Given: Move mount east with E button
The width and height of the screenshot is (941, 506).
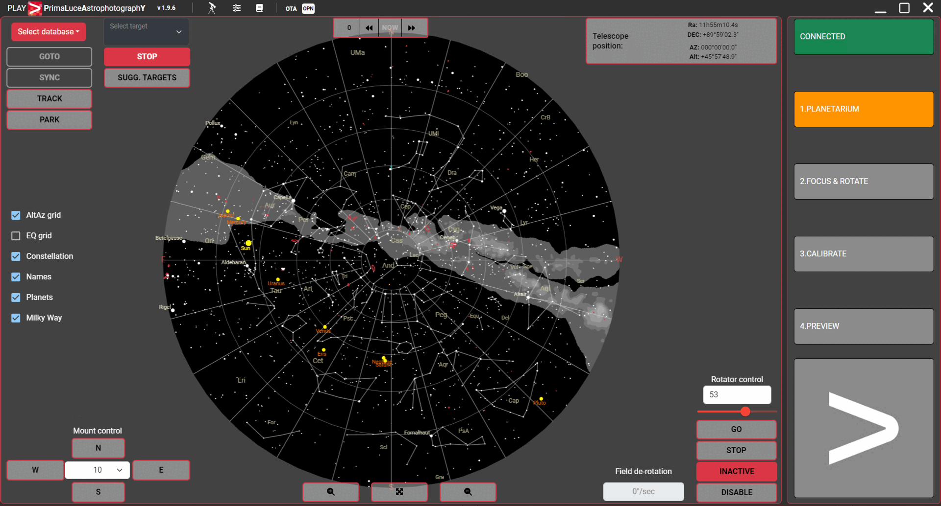Looking at the screenshot, I should point(161,470).
